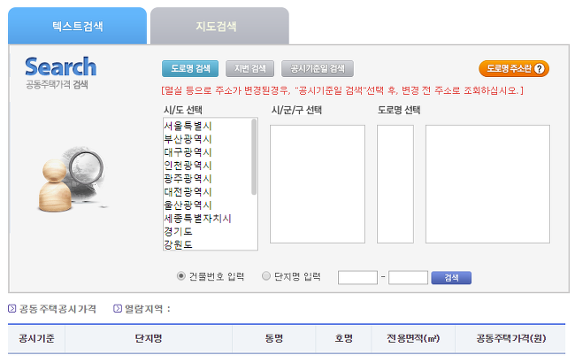
Task: Switch to the 텍스트검색 tab
Action: tap(77, 26)
